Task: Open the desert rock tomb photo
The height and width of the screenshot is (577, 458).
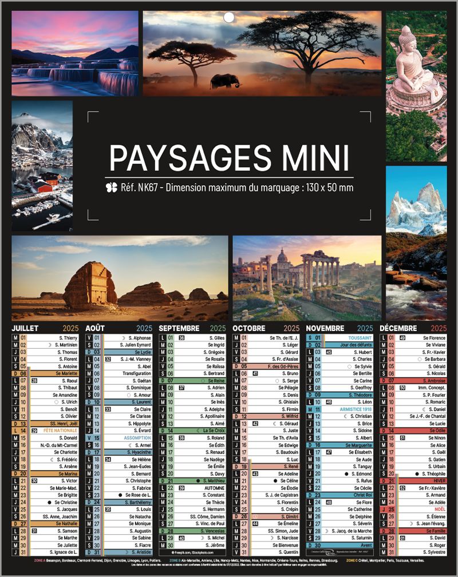Action: (120, 278)
